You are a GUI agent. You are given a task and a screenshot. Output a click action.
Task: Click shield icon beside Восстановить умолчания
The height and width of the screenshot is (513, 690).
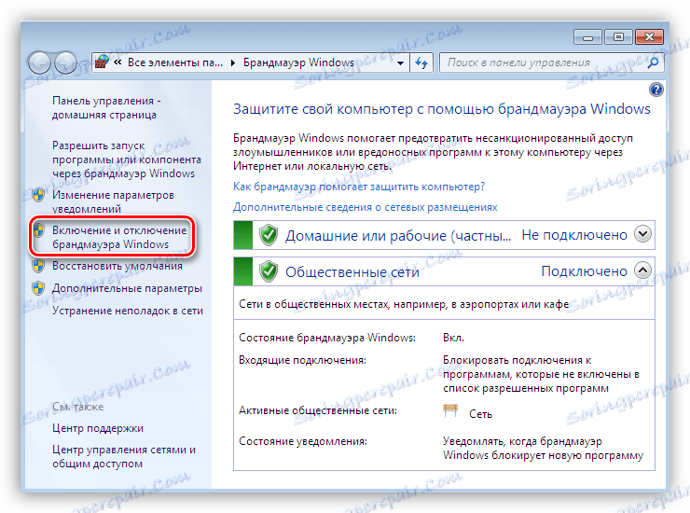click(x=38, y=266)
